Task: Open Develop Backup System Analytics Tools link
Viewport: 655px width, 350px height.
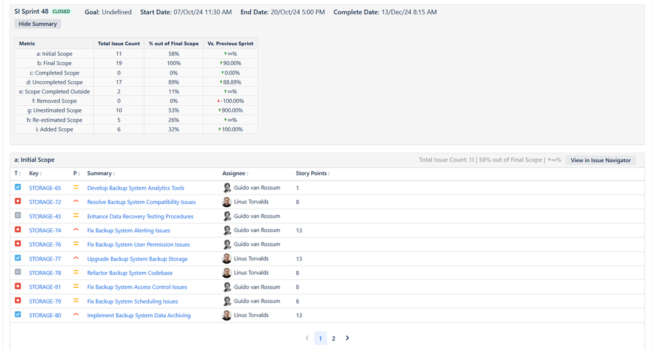Action: point(136,188)
